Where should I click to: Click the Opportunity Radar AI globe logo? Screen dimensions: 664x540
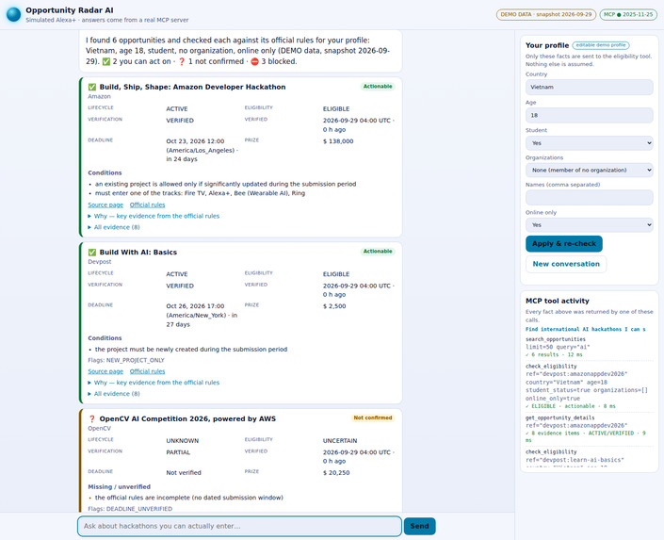tap(13, 14)
